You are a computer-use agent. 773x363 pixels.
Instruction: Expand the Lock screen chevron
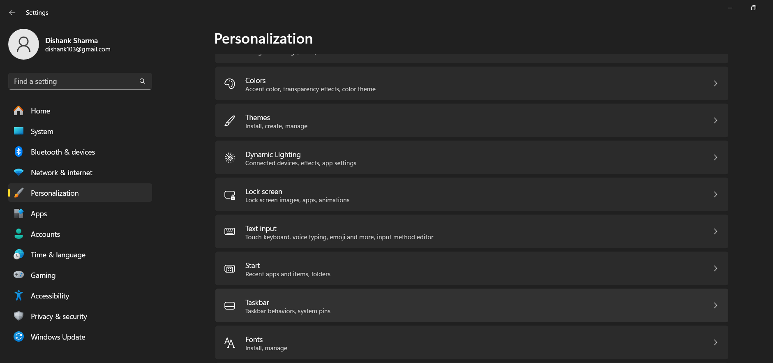715,194
